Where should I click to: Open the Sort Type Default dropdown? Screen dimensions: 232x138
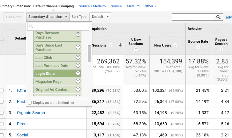[x=100, y=17]
